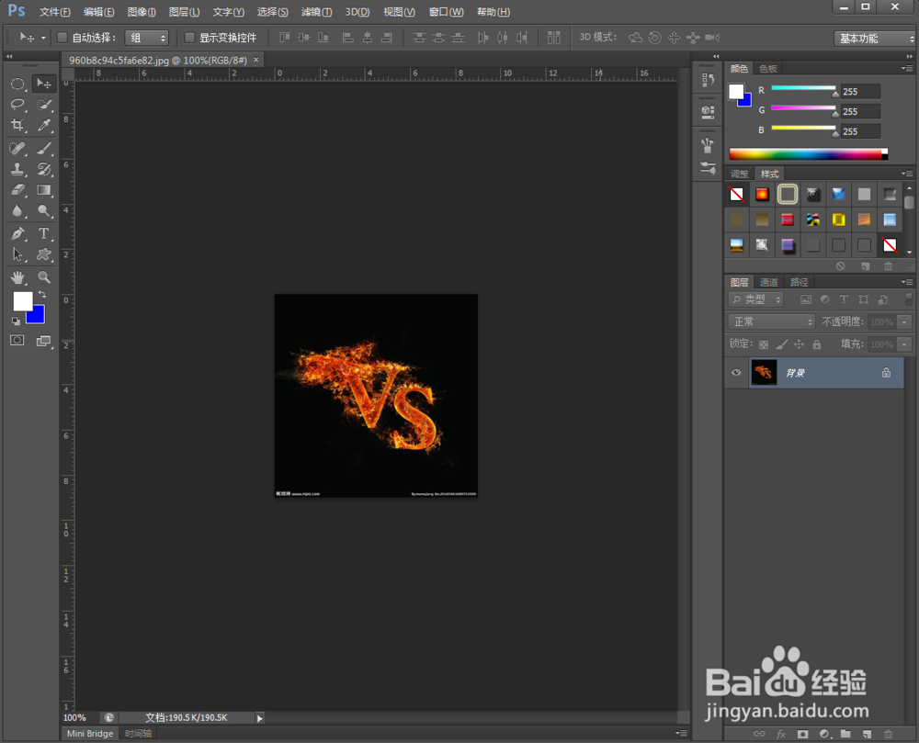Image resolution: width=919 pixels, height=743 pixels.
Task: Hide the 背景 layer visibility eye
Action: click(x=736, y=372)
